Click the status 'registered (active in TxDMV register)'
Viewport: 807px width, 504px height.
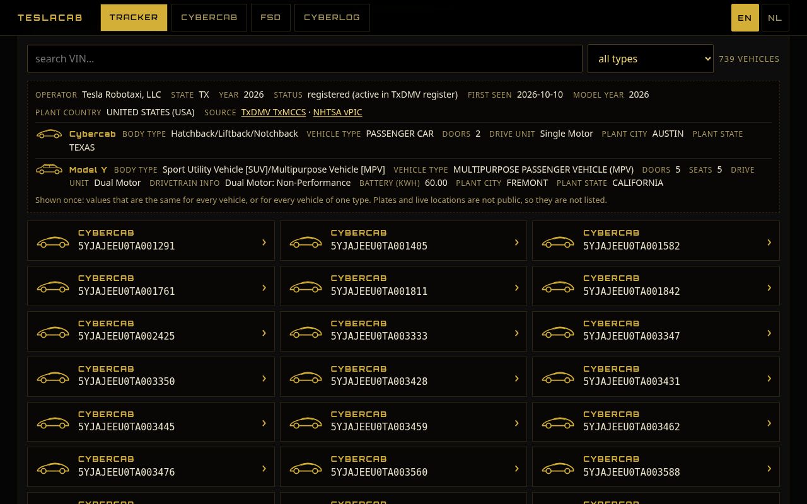[383, 94]
